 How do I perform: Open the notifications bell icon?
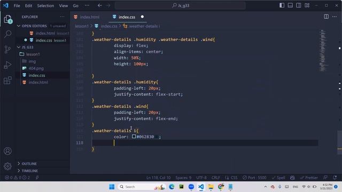click(x=335, y=178)
